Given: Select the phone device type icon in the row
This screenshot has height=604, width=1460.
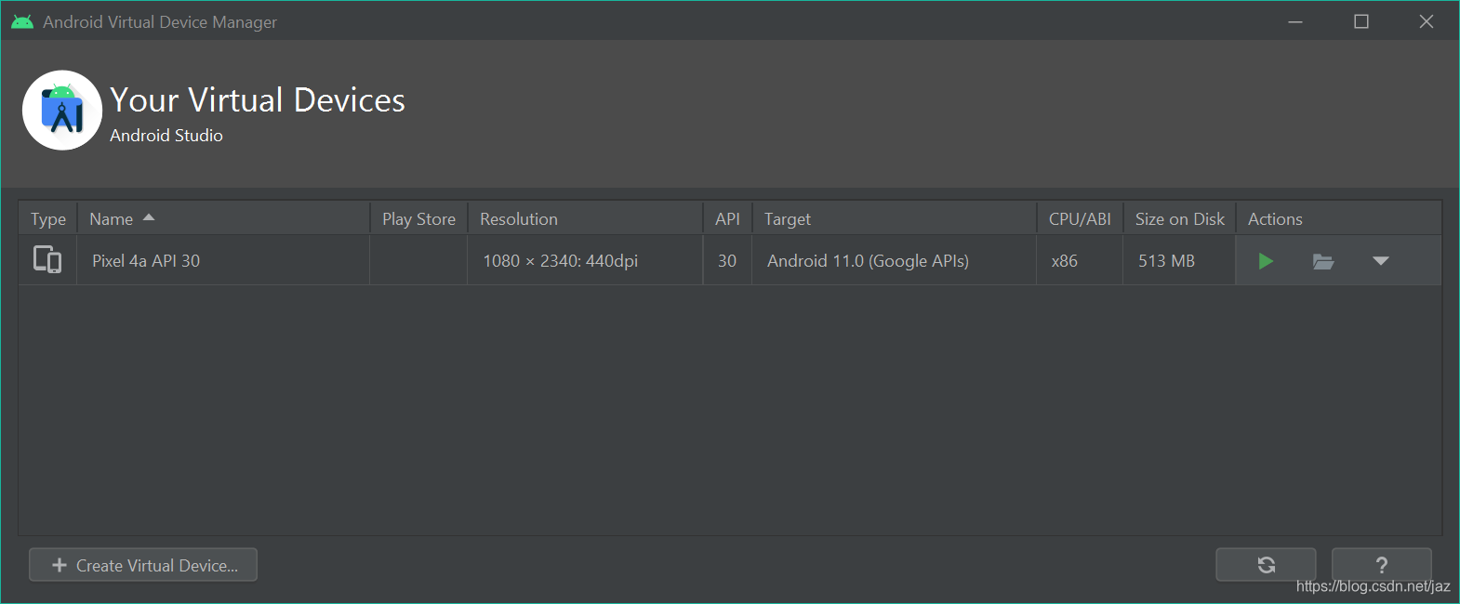Looking at the screenshot, I should (x=47, y=259).
